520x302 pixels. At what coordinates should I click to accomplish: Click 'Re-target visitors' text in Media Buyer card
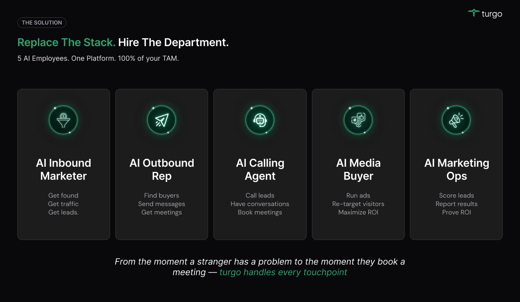358,204
